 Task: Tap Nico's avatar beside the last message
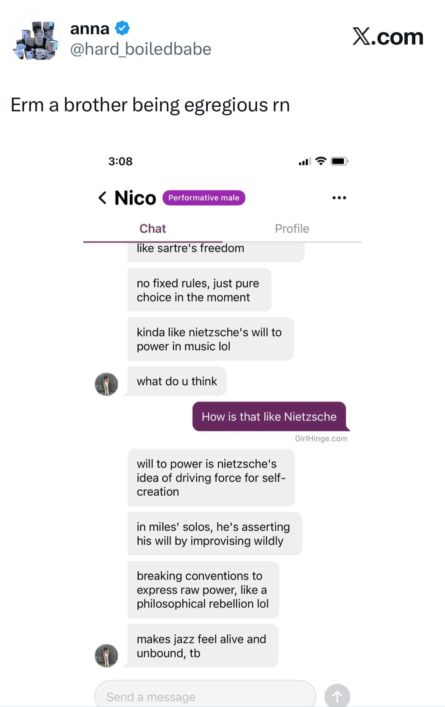tap(106, 655)
